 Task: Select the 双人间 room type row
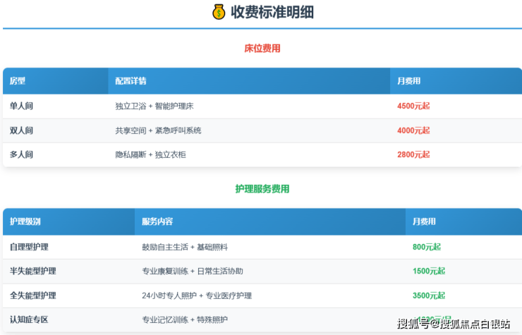pyautogui.click(x=21, y=130)
